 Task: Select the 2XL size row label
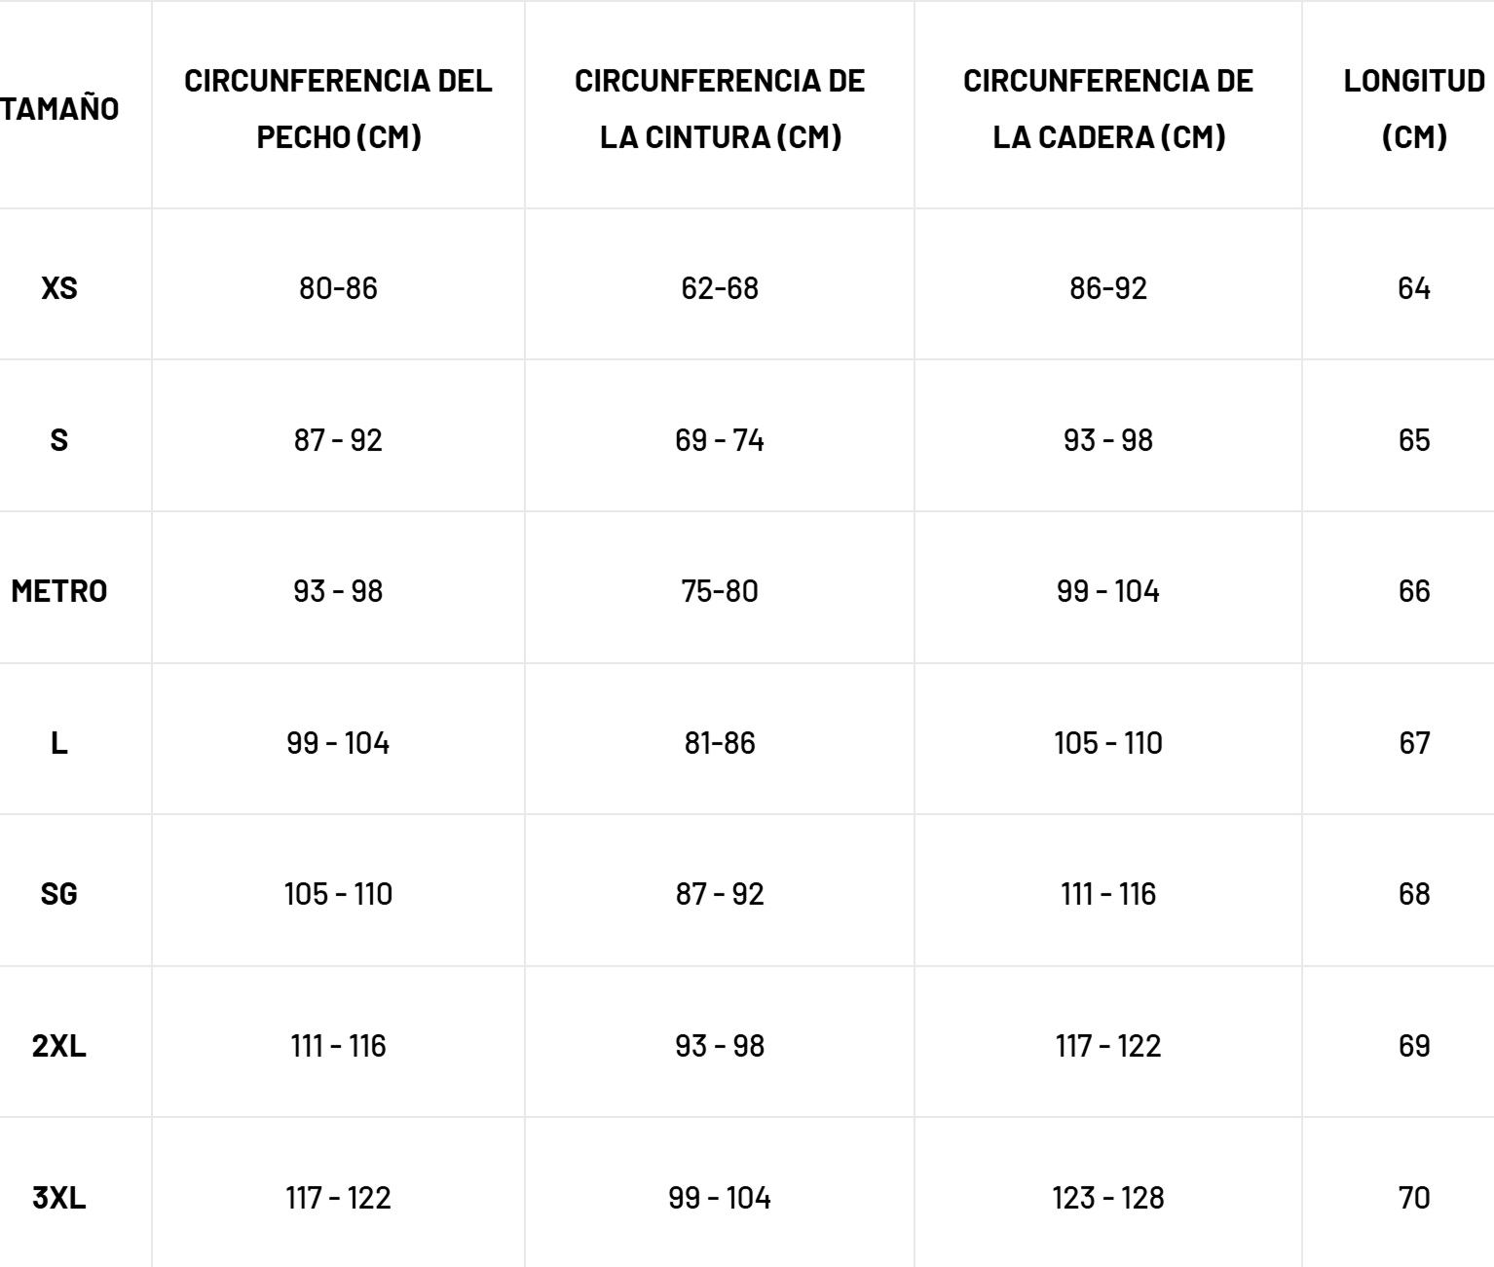(x=59, y=1046)
